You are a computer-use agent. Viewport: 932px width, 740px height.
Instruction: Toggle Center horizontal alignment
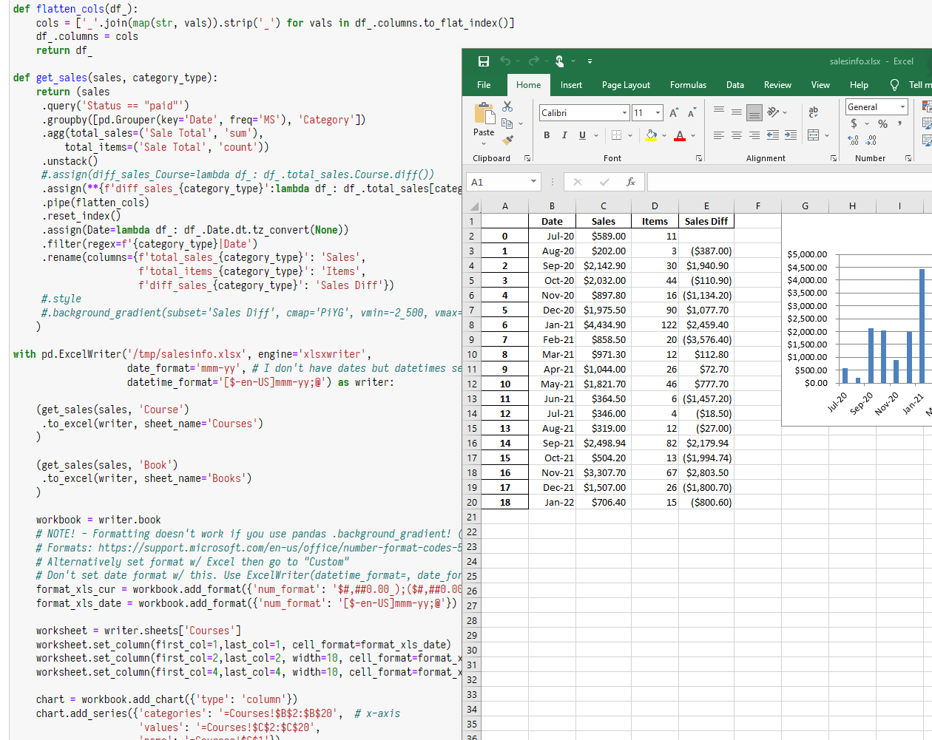pos(736,135)
